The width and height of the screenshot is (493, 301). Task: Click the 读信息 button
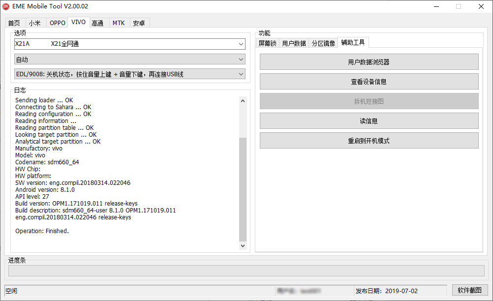coord(369,121)
